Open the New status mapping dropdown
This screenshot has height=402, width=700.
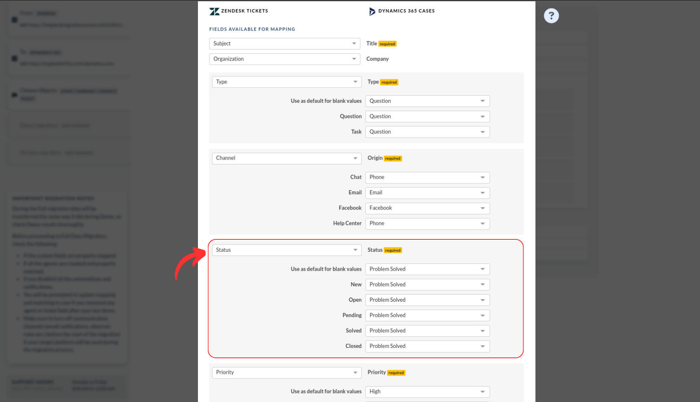427,284
